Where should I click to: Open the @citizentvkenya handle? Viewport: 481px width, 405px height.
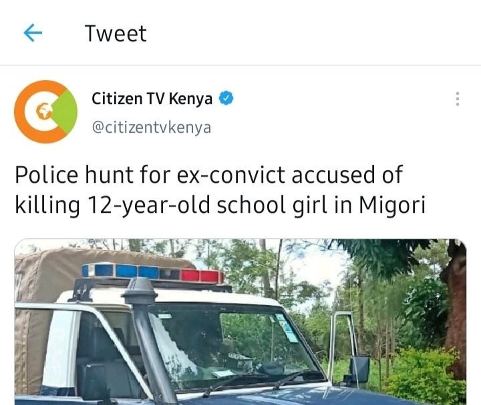click(152, 127)
